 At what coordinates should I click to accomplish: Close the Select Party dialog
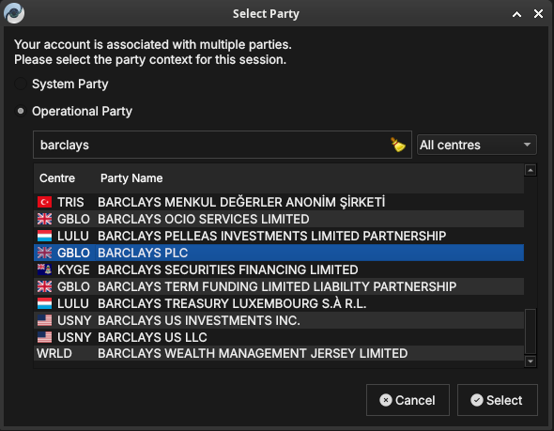coord(538,14)
